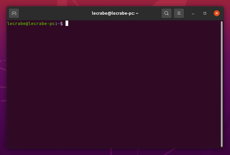The height and width of the screenshot is (155, 230).
Task: Maximize the terminal window
Action: [205, 13]
